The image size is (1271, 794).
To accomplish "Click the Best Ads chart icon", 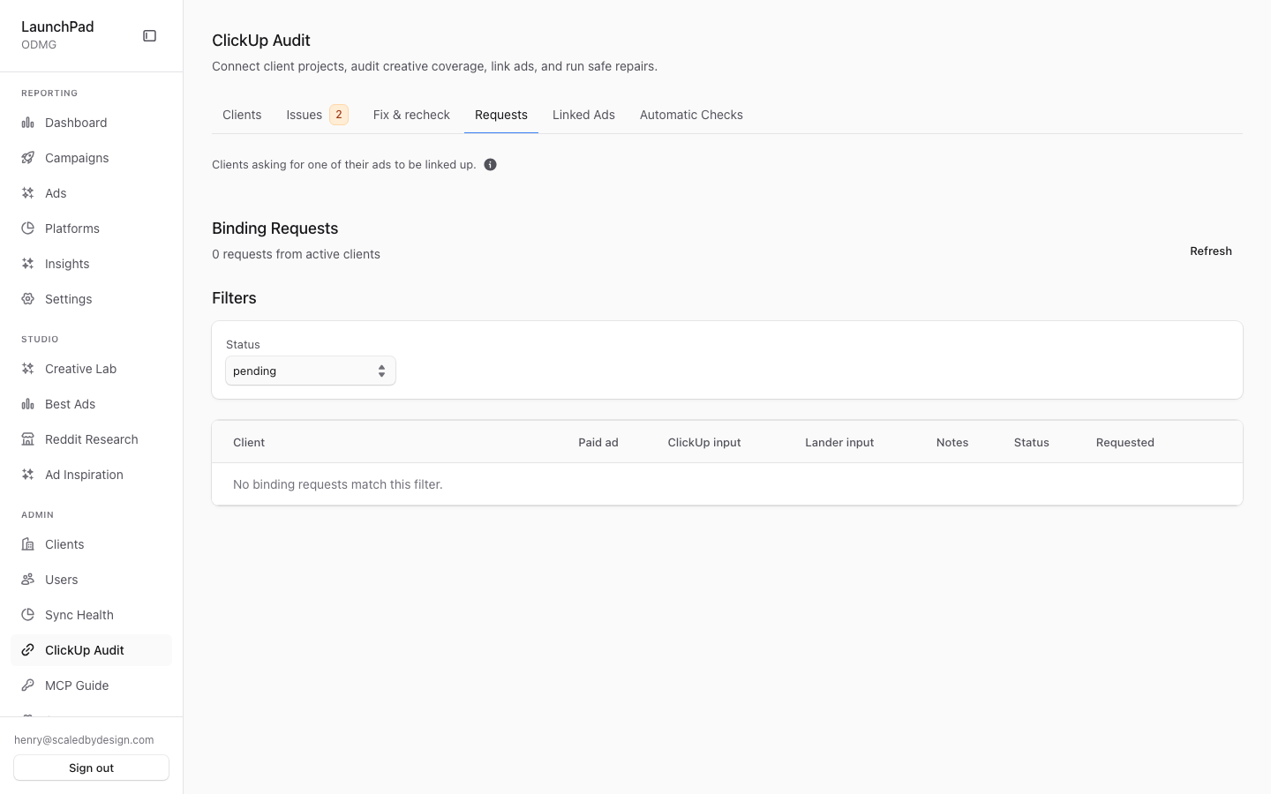I will pos(28,404).
